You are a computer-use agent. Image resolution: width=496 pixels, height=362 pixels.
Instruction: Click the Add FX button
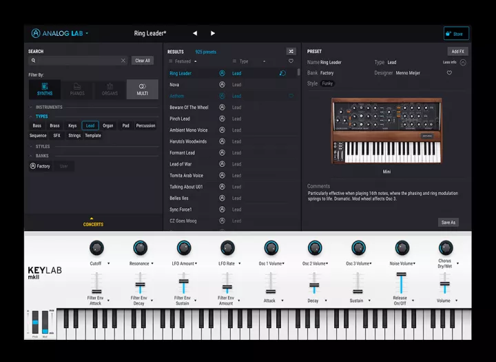(457, 51)
